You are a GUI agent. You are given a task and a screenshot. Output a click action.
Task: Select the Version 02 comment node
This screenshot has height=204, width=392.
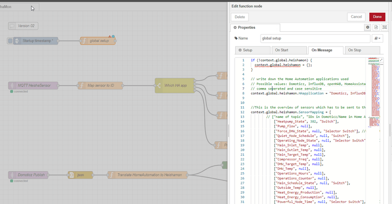click(24, 25)
